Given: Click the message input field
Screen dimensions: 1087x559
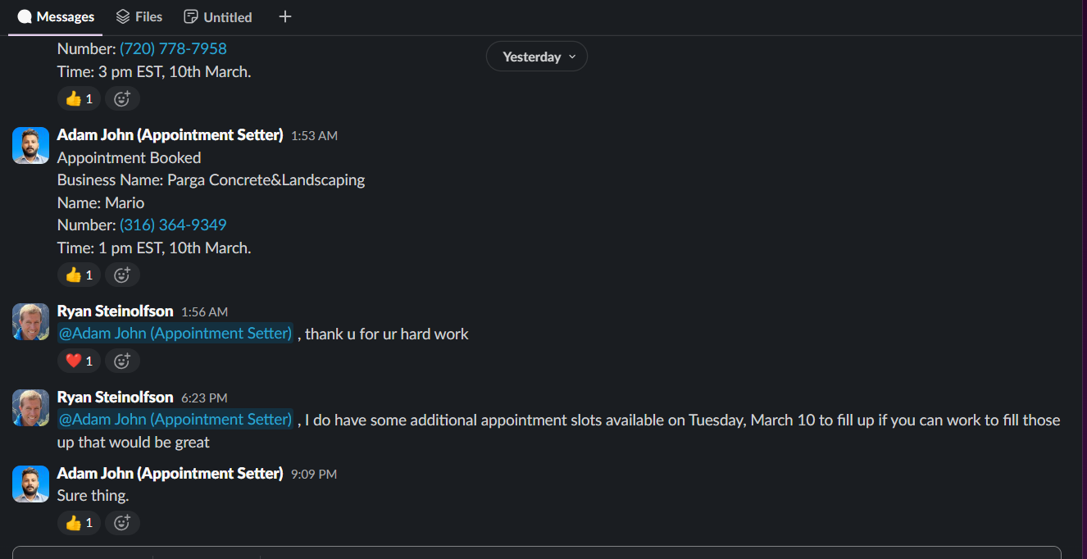Looking at the screenshot, I should point(537,552).
